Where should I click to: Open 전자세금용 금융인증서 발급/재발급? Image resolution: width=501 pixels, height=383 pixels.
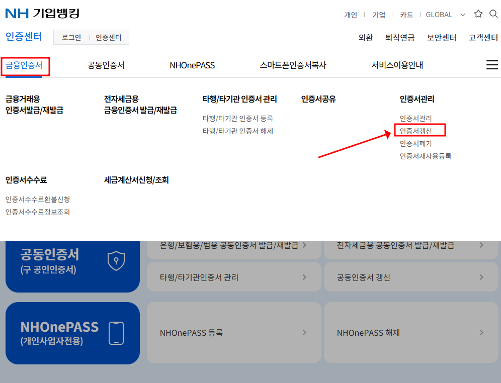coord(140,105)
